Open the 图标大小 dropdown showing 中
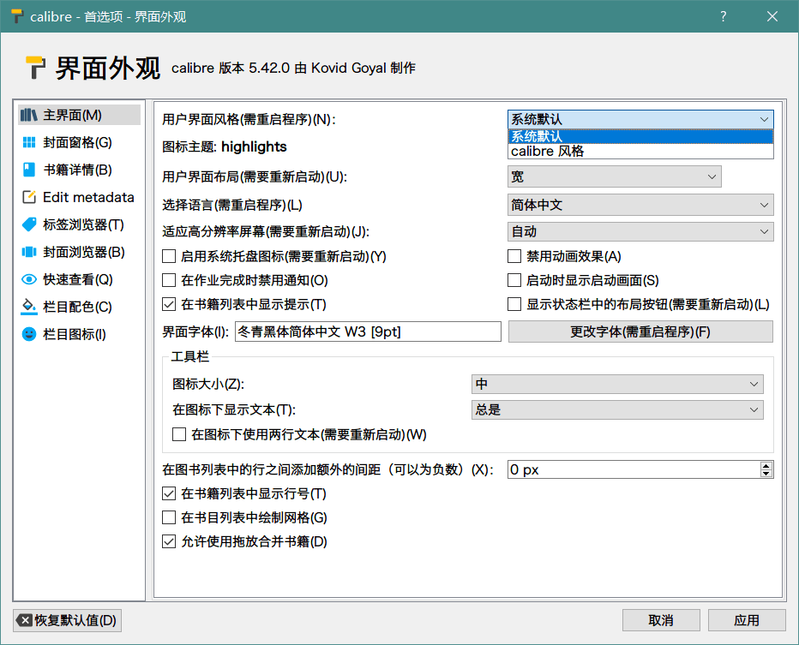Image resolution: width=799 pixels, height=645 pixels. coord(617,384)
